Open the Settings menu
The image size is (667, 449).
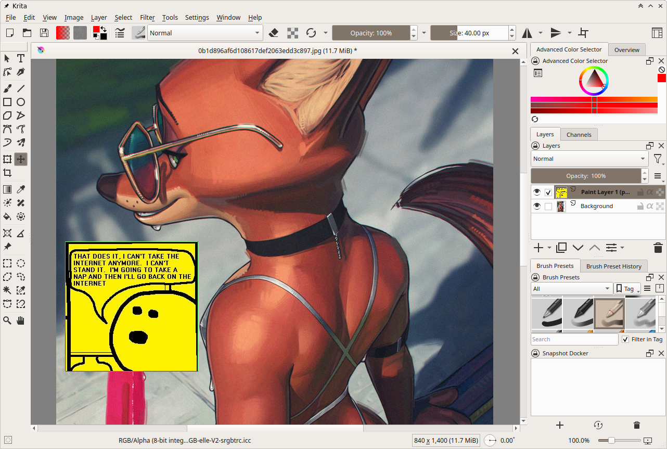pos(197,17)
